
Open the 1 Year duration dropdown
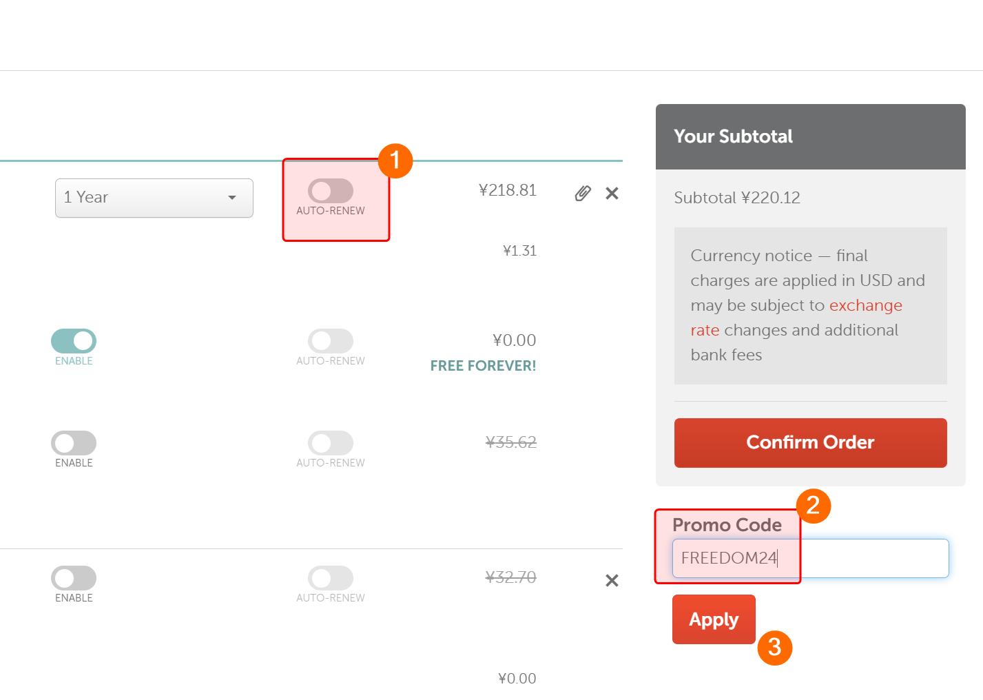[154, 198]
